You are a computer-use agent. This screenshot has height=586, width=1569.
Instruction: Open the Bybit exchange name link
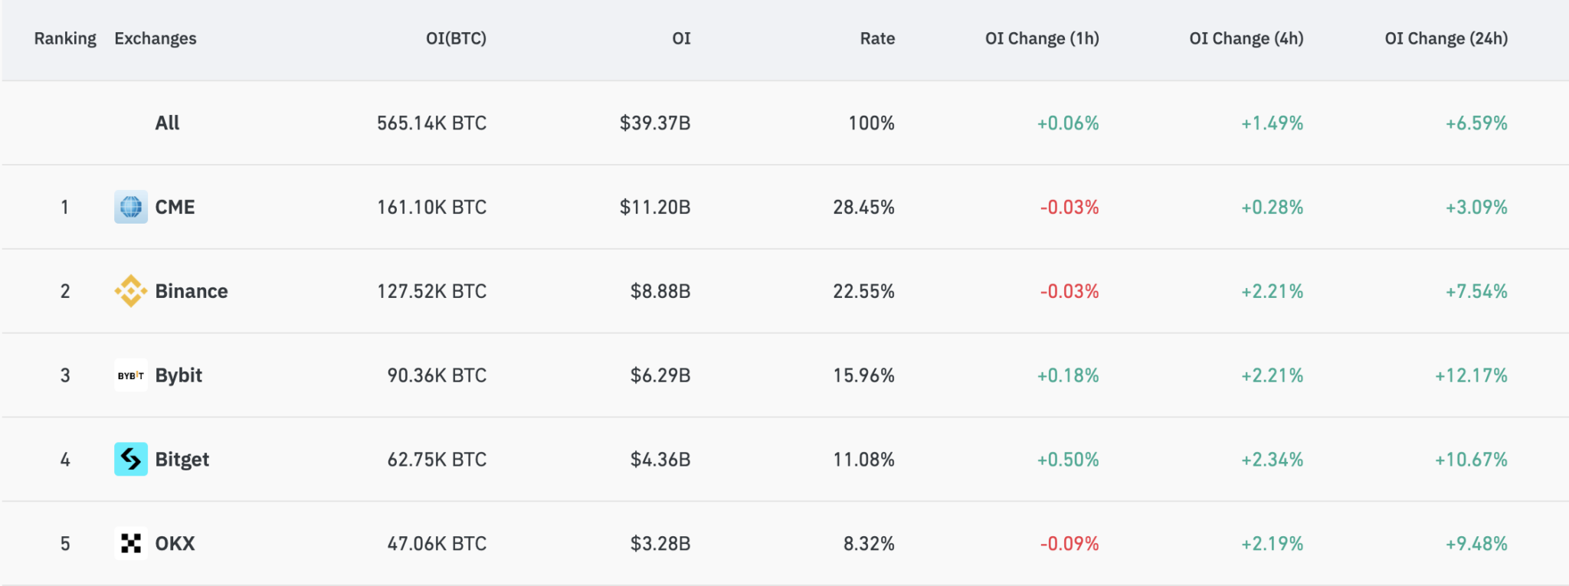click(179, 375)
